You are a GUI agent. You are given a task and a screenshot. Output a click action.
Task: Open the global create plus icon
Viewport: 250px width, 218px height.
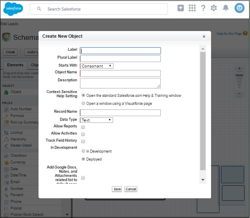coord(180,8)
